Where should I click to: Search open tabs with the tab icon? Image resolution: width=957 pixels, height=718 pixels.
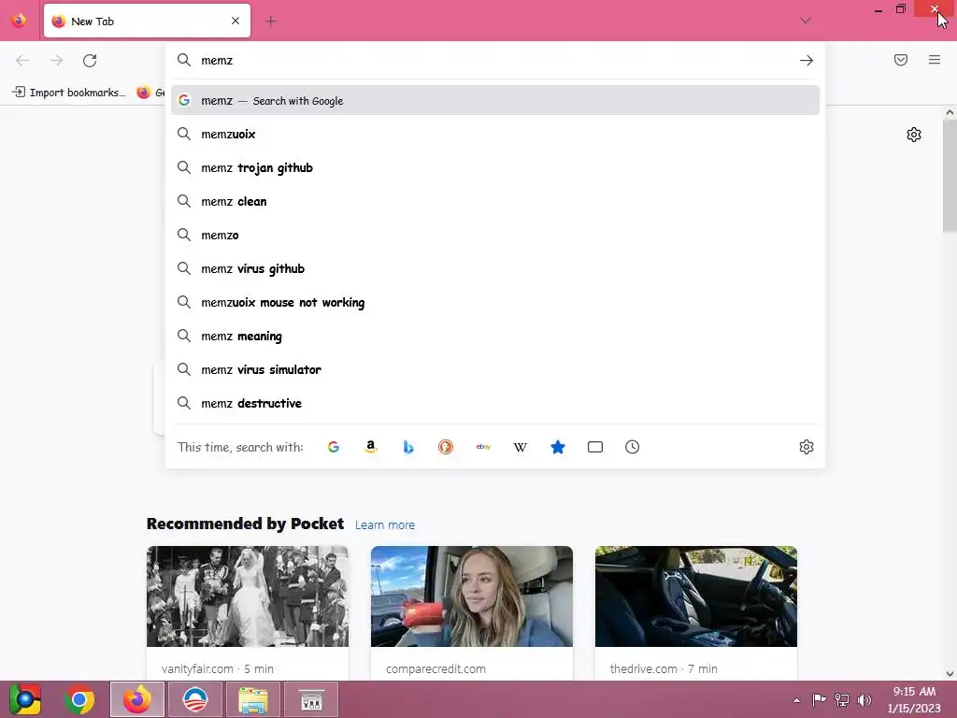pos(595,447)
